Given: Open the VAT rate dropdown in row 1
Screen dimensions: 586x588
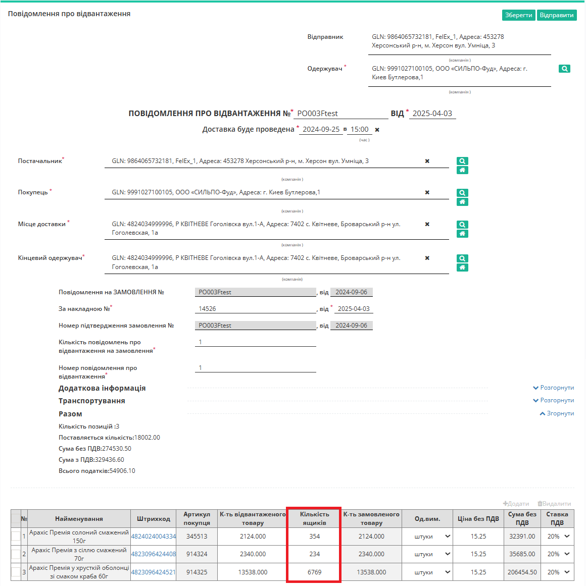Looking at the screenshot, I should point(558,537).
